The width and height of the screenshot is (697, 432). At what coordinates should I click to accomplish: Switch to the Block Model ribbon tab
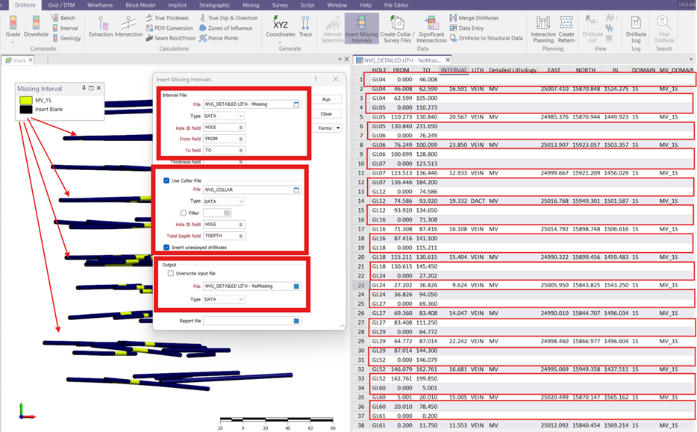coord(140,5)
